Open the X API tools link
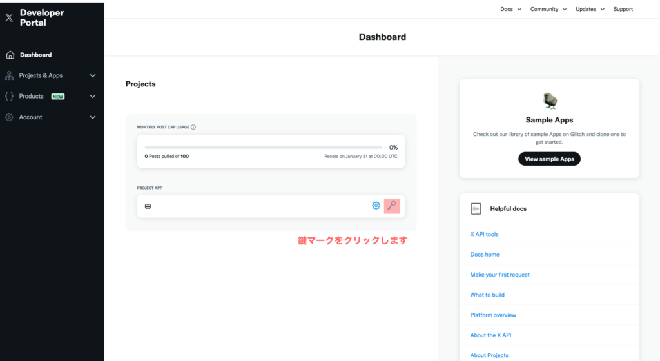The image size is (660, 361). coord(484,234)
